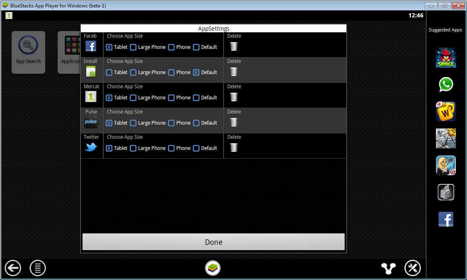Uncheck Tablet for Twitter app
Screen dimensions: 467x280
(x=109, y=148)
